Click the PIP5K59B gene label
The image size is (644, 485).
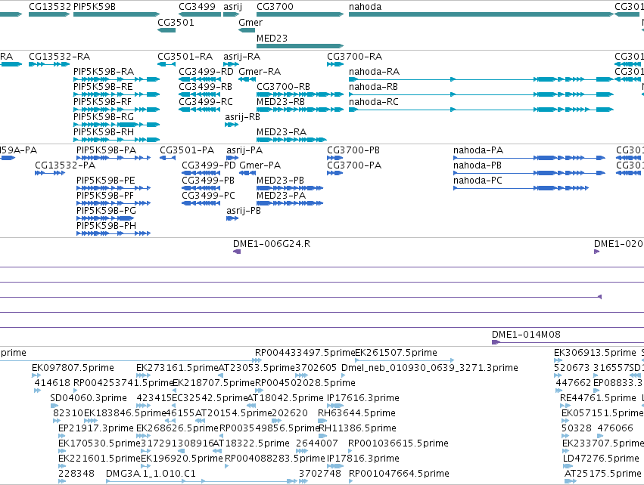[95, 7]
